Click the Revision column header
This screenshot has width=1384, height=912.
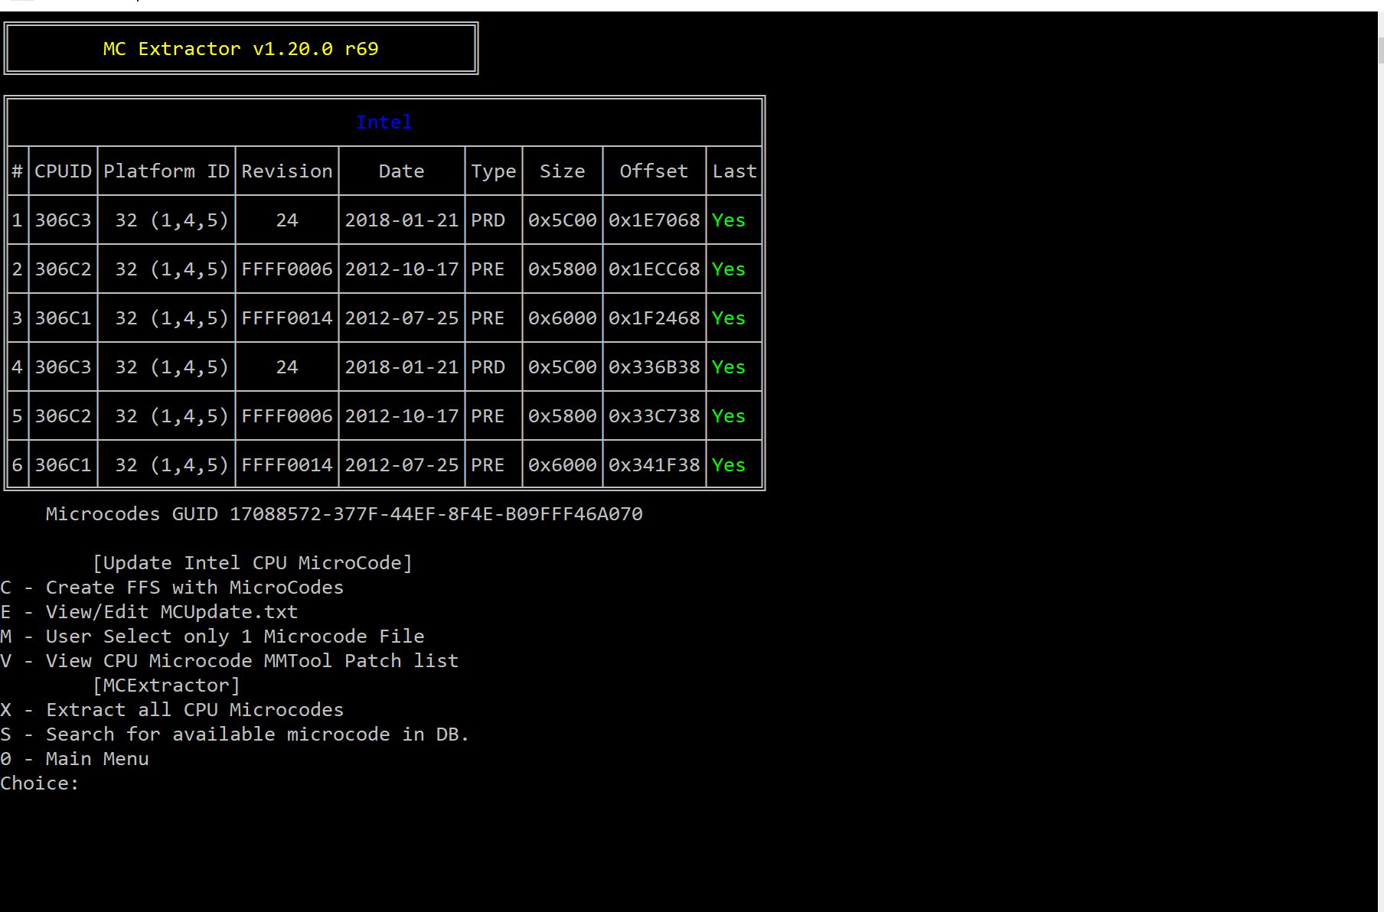coord(287,171)
